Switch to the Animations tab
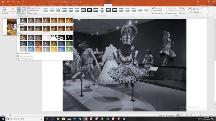Image resolution: width=216 pixels, height=121 pixels. (x=42, y=5)
